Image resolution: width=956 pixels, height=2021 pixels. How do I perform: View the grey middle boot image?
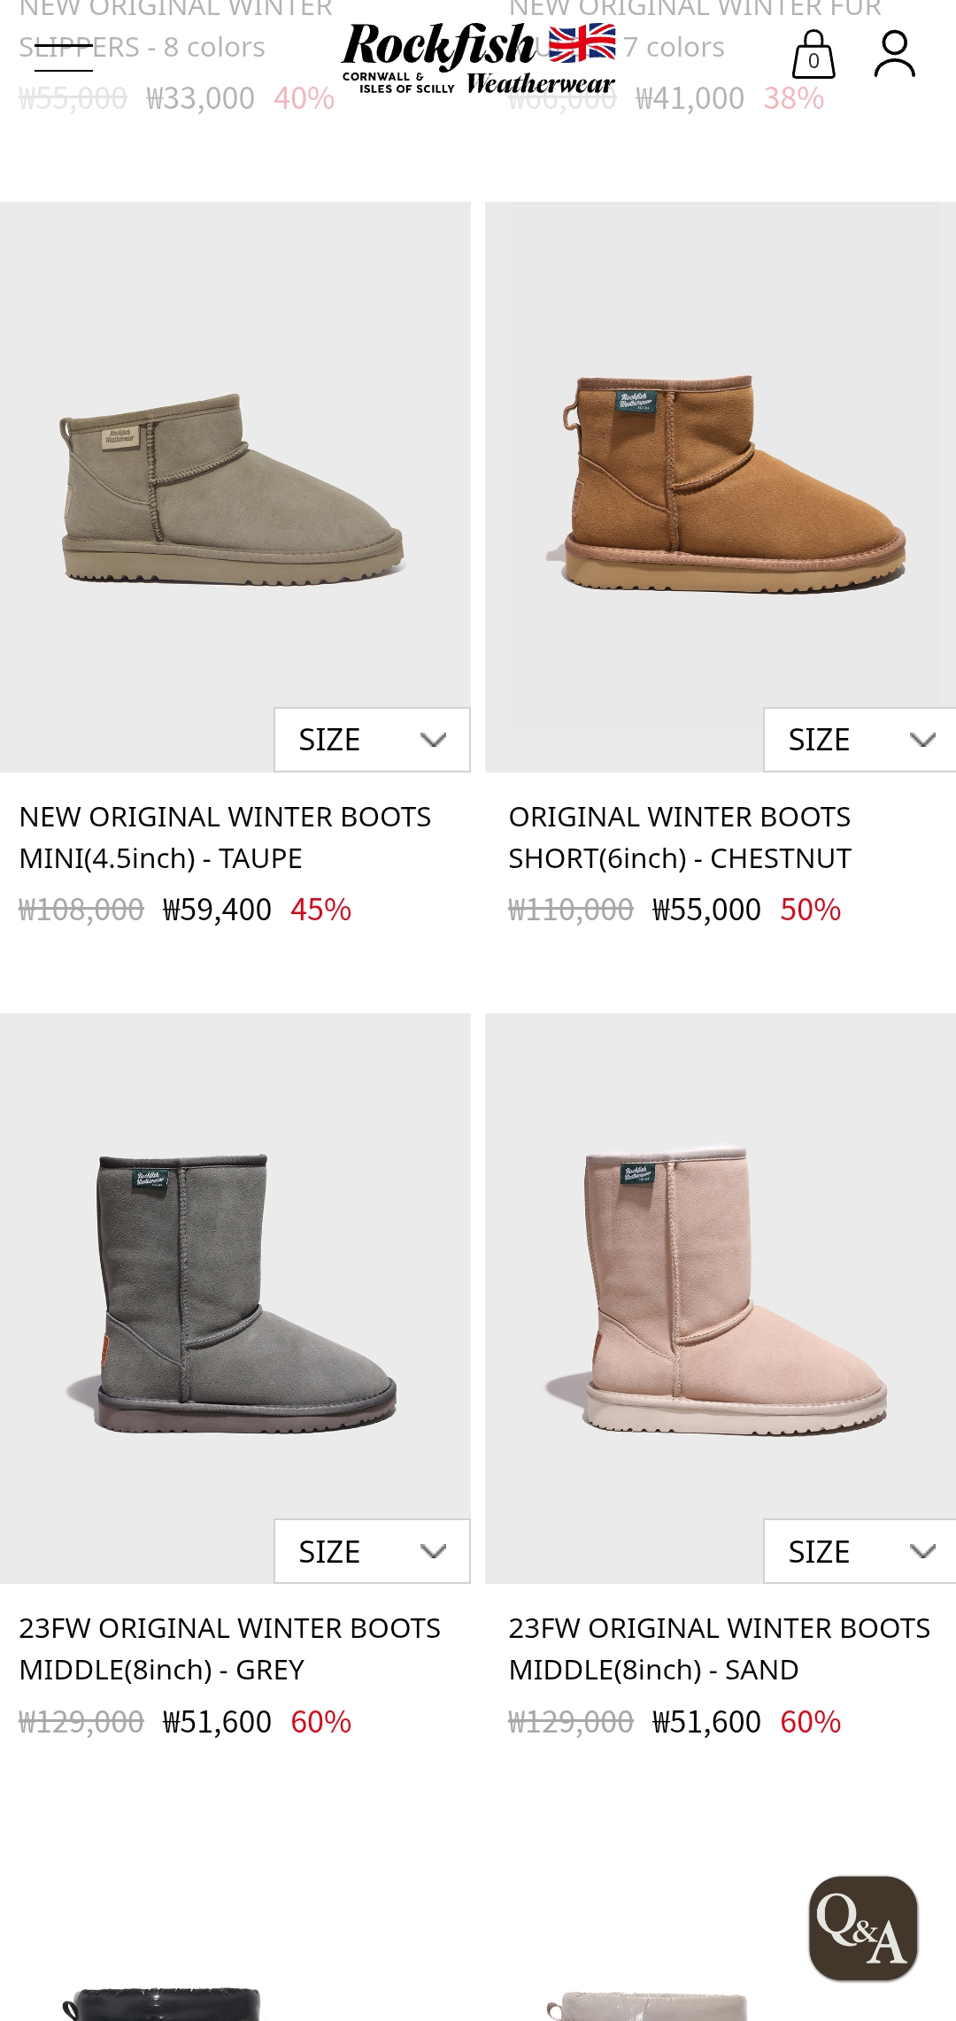click(x=235, y=1298)
